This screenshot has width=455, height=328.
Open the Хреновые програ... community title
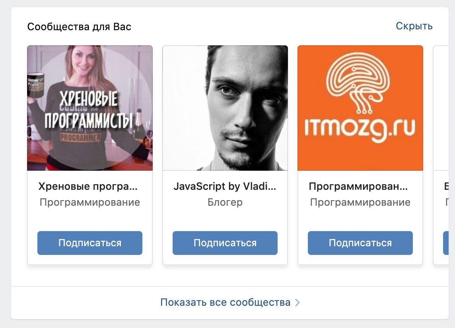(88, 186)
